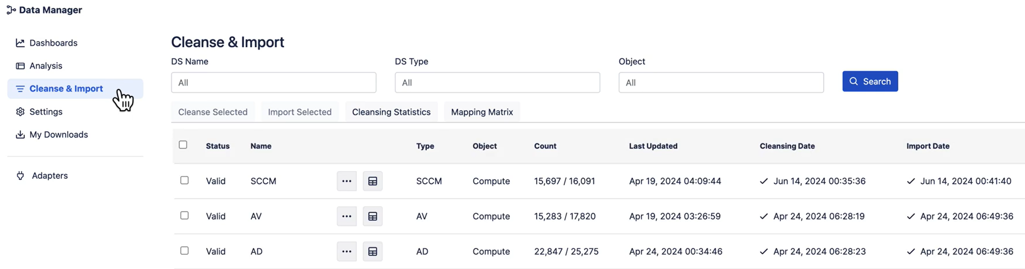Viewport: 1025px width, 269px height.
Task: Open the table view icon for AV
Action: click(372, 217)
